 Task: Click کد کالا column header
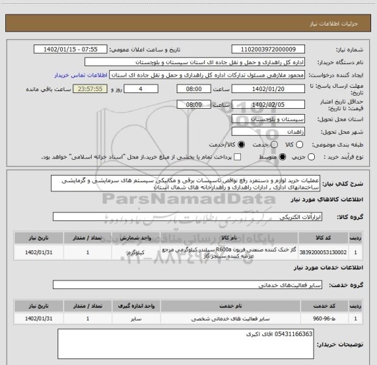[x=323, y=238]
